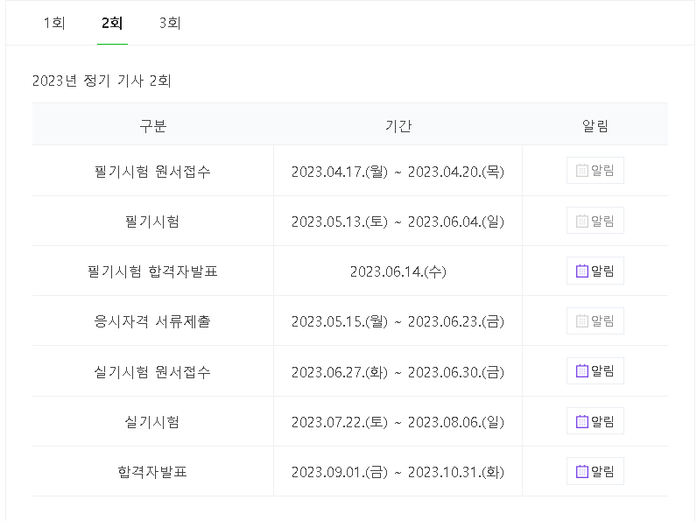697x521 pixels.
Task: Click date 2023.05.13.(토) ~ 2023.06.04.(일)
Action: 398,222
